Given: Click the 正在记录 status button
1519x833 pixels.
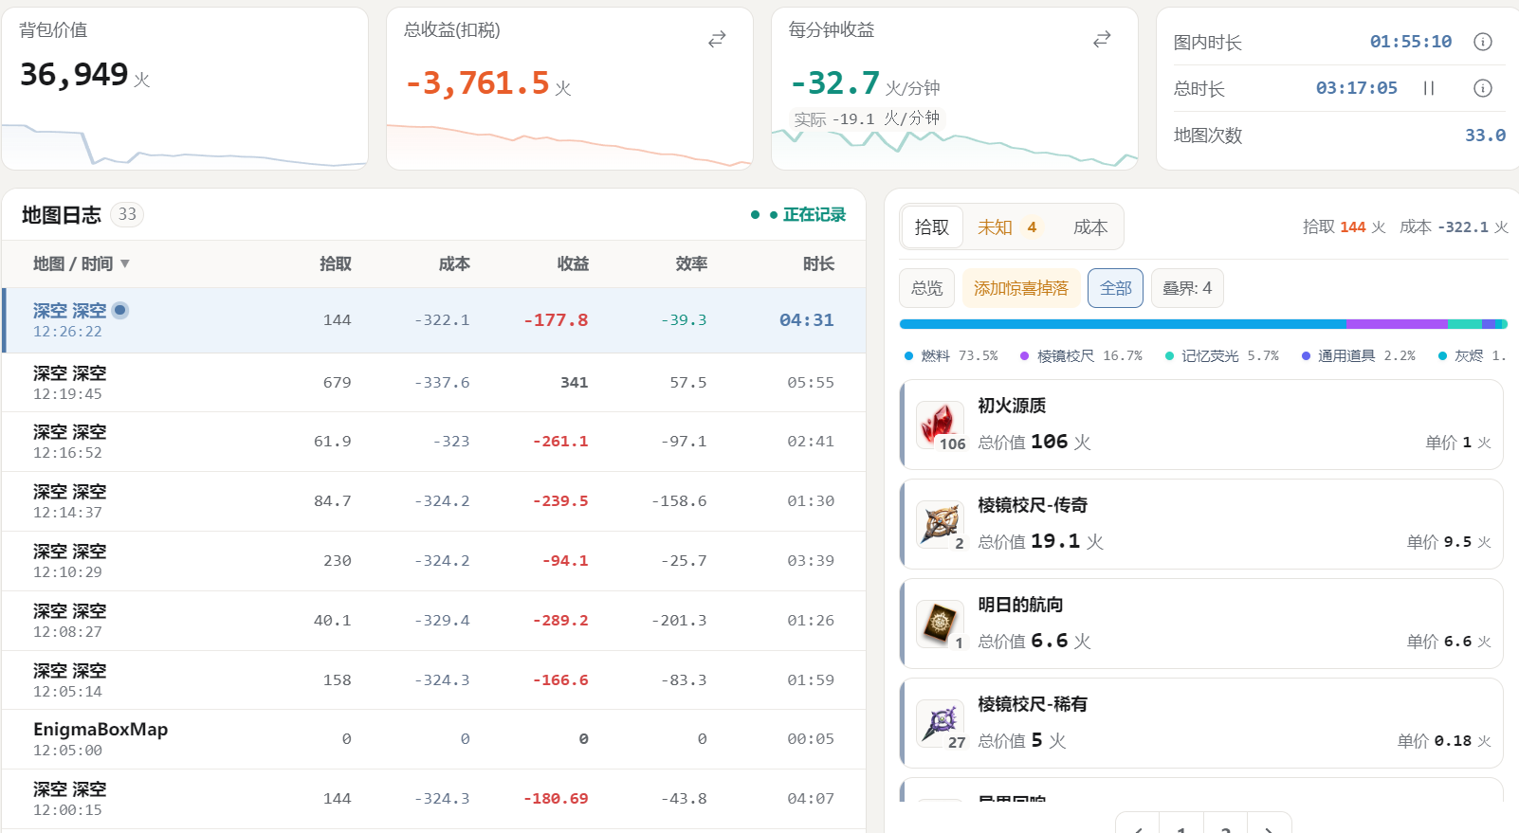Looking at the screenshot, I should (798, 215).
